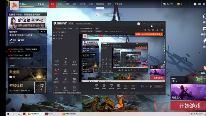
Task: Switch to 英雄 tab in game
Action: point(60,4)
